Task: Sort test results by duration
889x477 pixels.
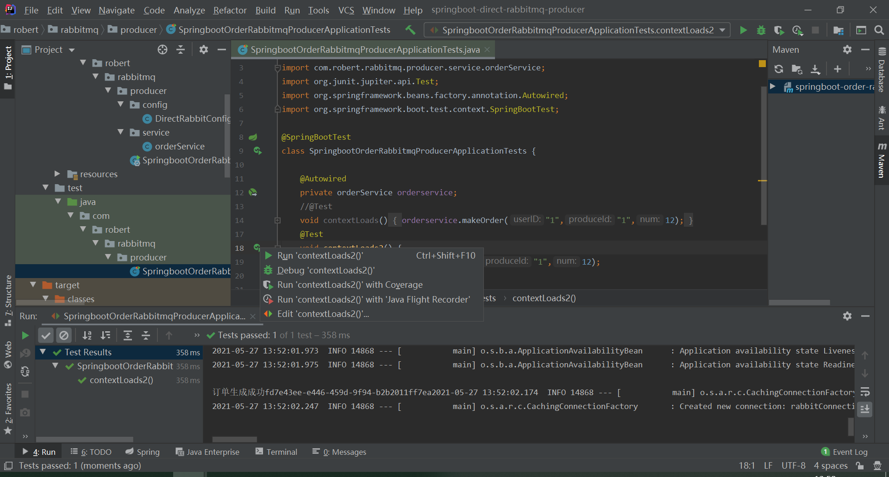Action: coord(106,335)
